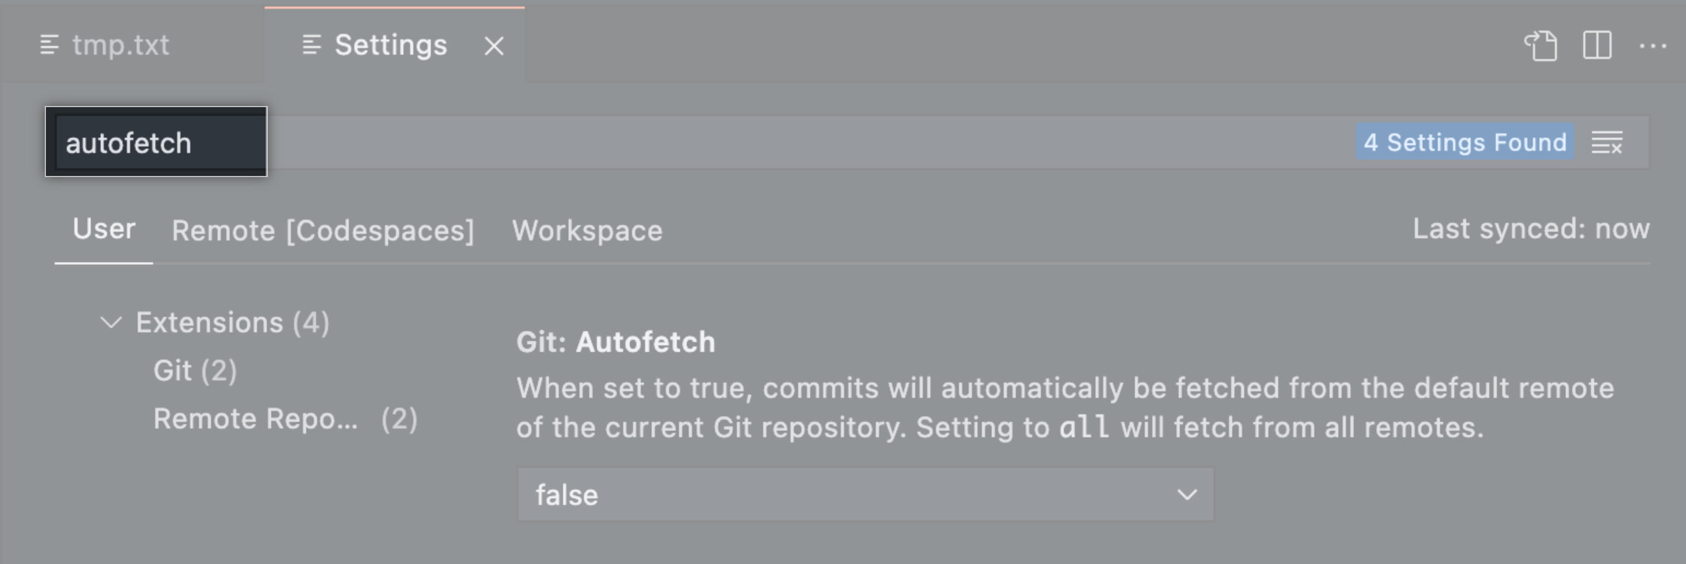Expand the dropdown chevron next to false
The image size is (1686, 564).
click(1186, 495)
